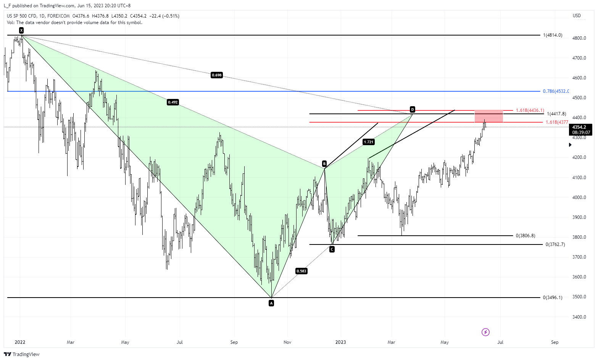Select the A point marker at the low

[x=271, y=303]
